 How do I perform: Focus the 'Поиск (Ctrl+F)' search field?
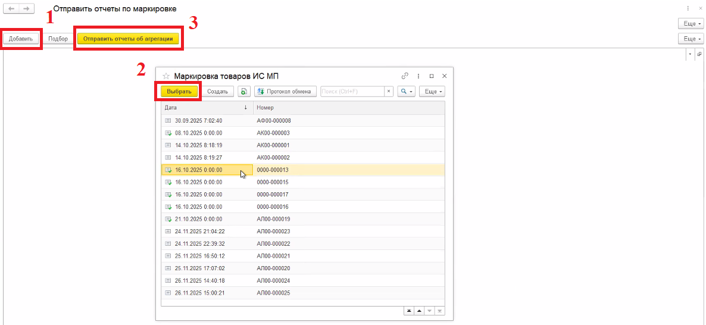point(352,92)
